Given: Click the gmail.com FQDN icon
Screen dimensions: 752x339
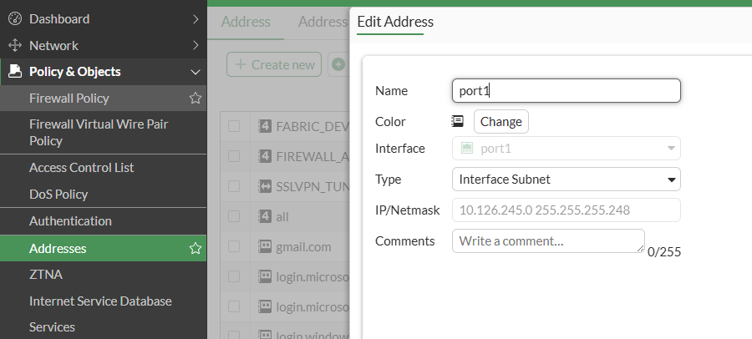Looking at the screenshot, I should tap(265, 246).
